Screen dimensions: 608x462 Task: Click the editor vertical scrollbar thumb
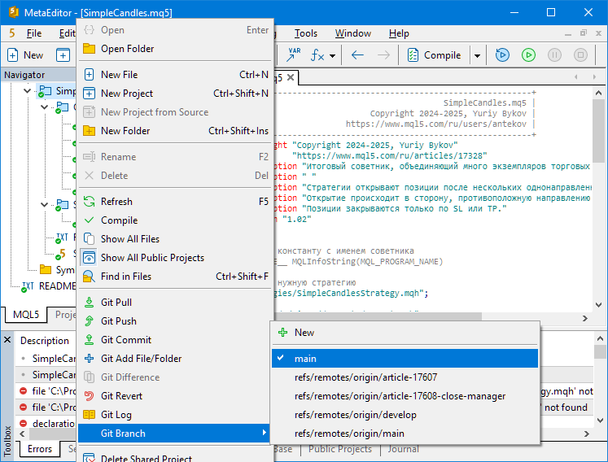coord(599,131)
